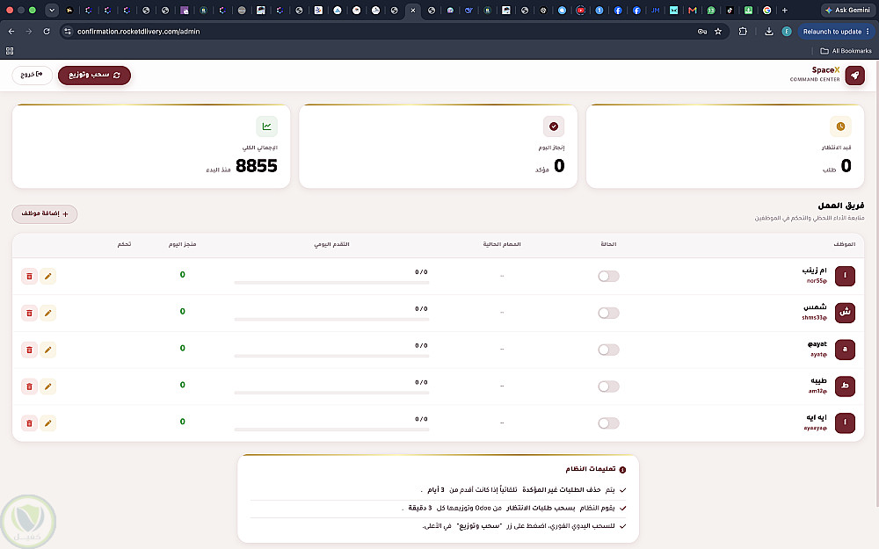The height and width of the screenshot is (549, 879).
Task: Delete employee ام زينب with trash icon
Action: tap(29, 276)
